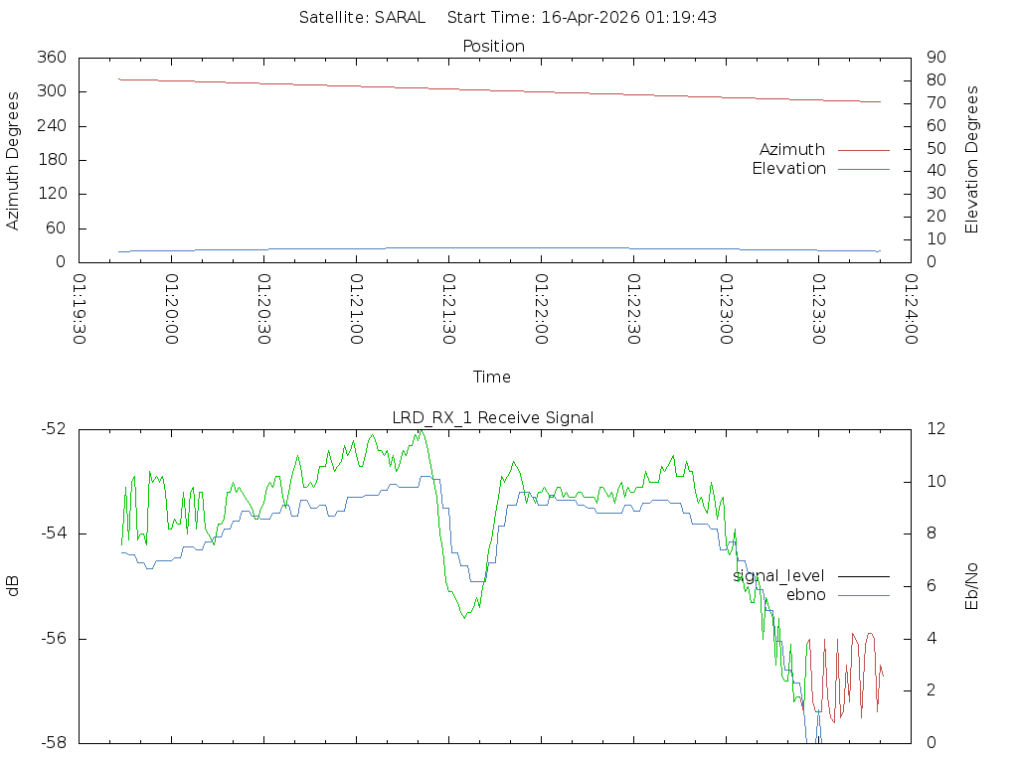Click the 01:22:00 time tick label
The image size is (1018, 763).
(x=542, y=310)
